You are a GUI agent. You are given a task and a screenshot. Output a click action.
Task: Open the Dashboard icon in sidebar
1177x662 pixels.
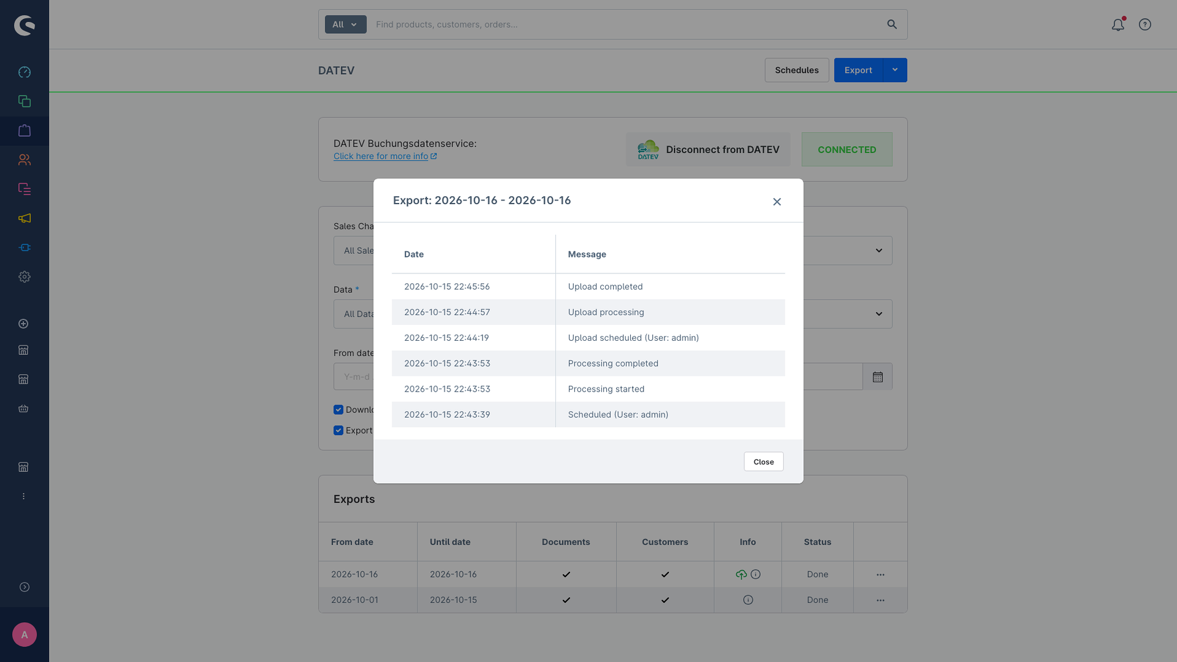pyautogui.click(x=25, y=72)
